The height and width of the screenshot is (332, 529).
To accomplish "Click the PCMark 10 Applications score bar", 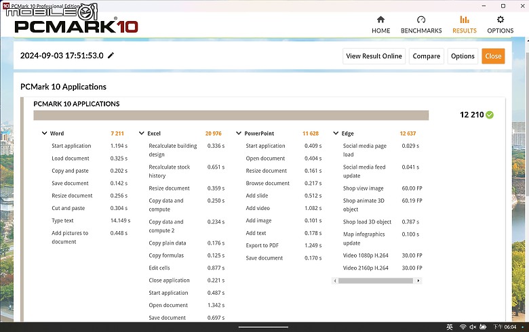I will click(231, 115).
